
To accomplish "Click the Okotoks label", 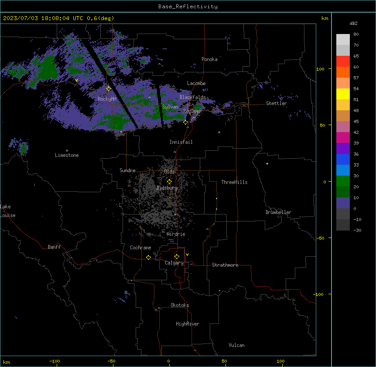I will (x=180, y=305).
